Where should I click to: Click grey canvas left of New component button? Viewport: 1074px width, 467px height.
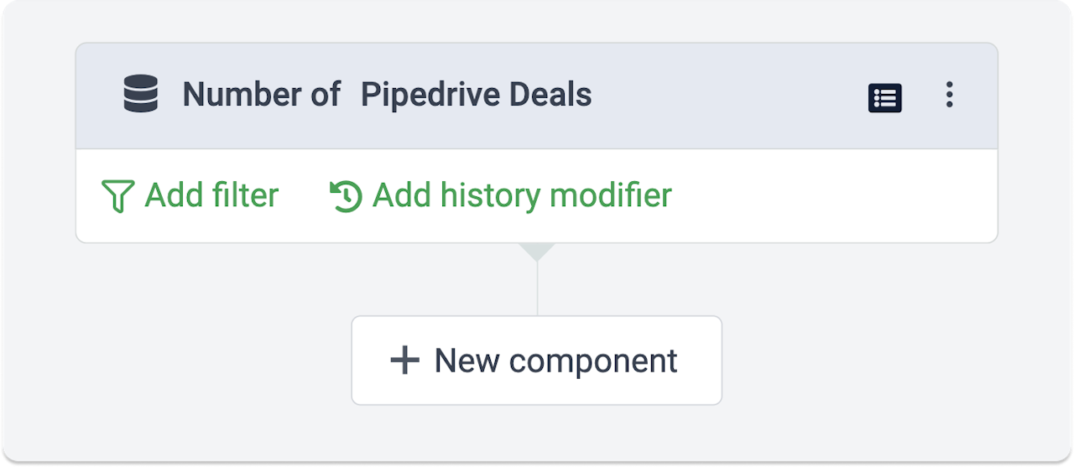[210, 361]
